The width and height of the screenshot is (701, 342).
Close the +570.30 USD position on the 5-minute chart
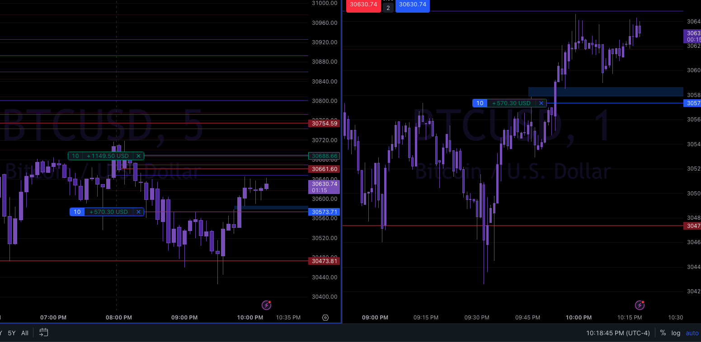138,212
